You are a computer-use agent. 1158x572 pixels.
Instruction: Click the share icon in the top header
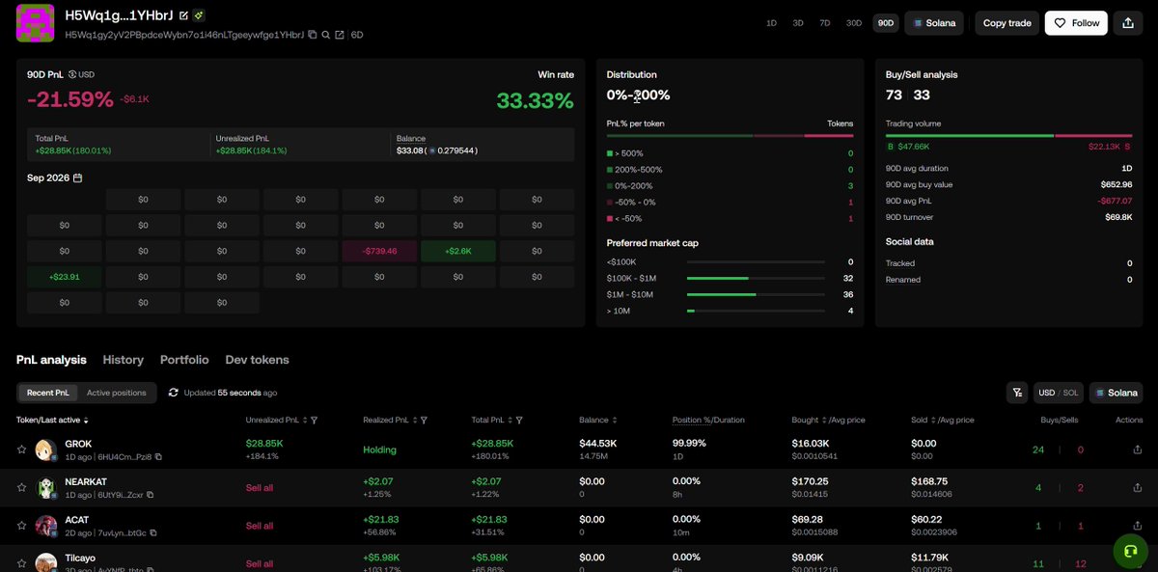tap(1128, 23)
